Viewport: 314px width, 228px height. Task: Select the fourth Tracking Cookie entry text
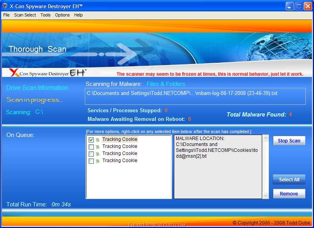120,161
